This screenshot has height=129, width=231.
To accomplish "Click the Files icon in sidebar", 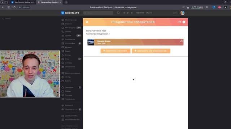I will click(x=63, y=91).
